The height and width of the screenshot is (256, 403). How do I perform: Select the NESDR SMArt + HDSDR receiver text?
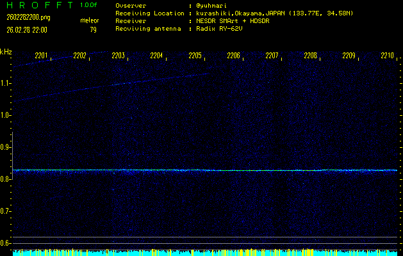[234, 20]
